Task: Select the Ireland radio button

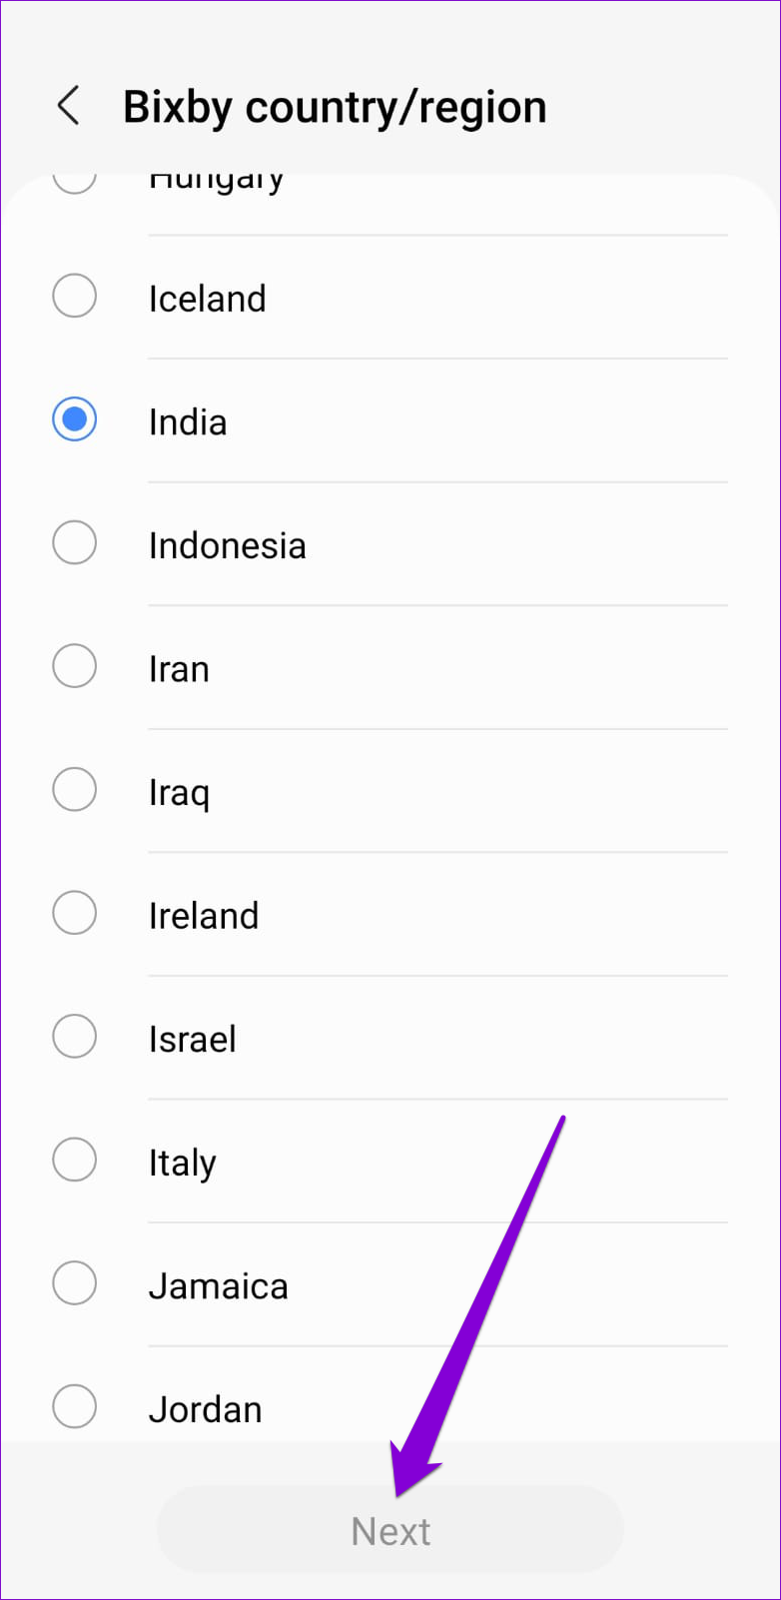Action: point(75,914)
